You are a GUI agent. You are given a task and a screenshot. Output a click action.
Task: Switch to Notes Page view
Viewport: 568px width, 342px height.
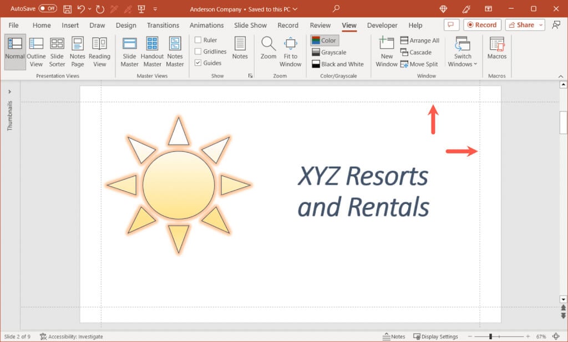point(78,52)
